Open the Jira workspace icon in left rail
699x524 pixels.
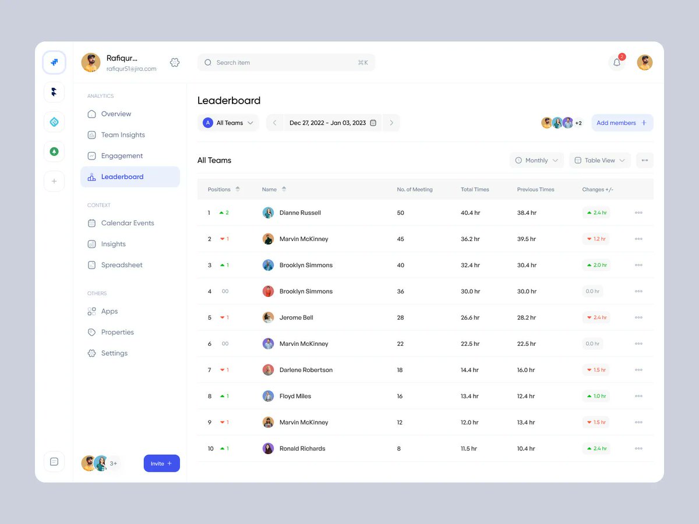coord(54,62)
